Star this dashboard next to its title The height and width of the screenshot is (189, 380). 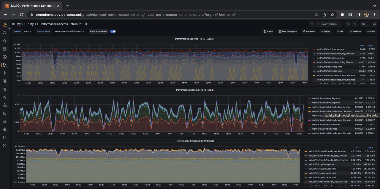(80, 24)
